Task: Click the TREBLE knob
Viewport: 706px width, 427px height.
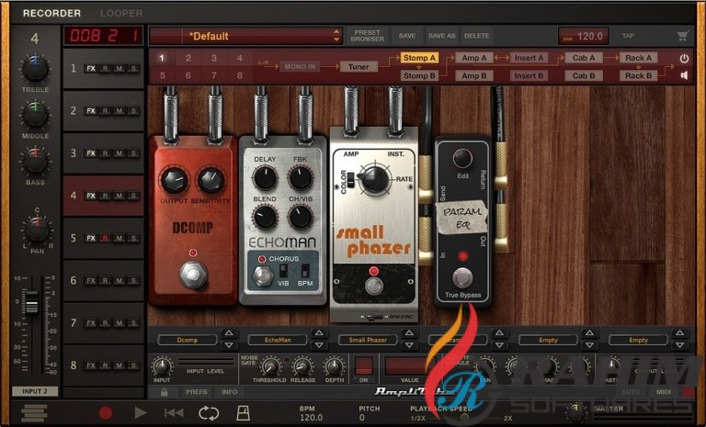Action: pyautogui.click(x=35, y=69)
